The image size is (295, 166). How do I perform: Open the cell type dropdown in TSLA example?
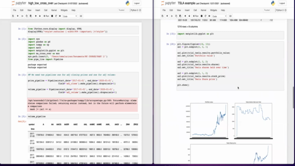(219, 16)
